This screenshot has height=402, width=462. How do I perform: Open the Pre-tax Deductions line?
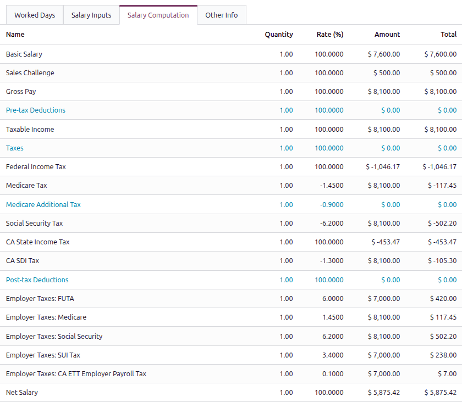[36, 110]
